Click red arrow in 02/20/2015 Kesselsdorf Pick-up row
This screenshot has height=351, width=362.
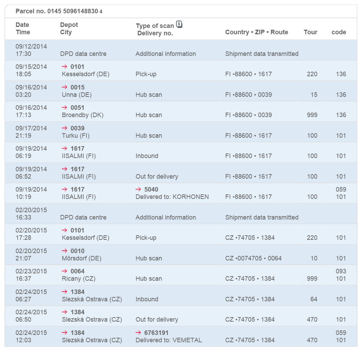point(65,230)
